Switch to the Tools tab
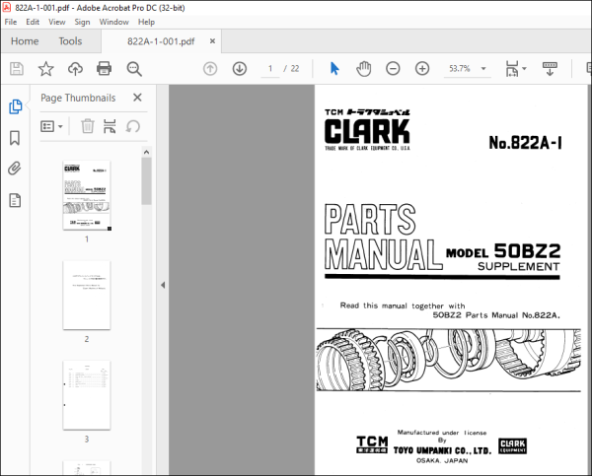This screenshot has width=592, height=476. click(x=70, y=41)
